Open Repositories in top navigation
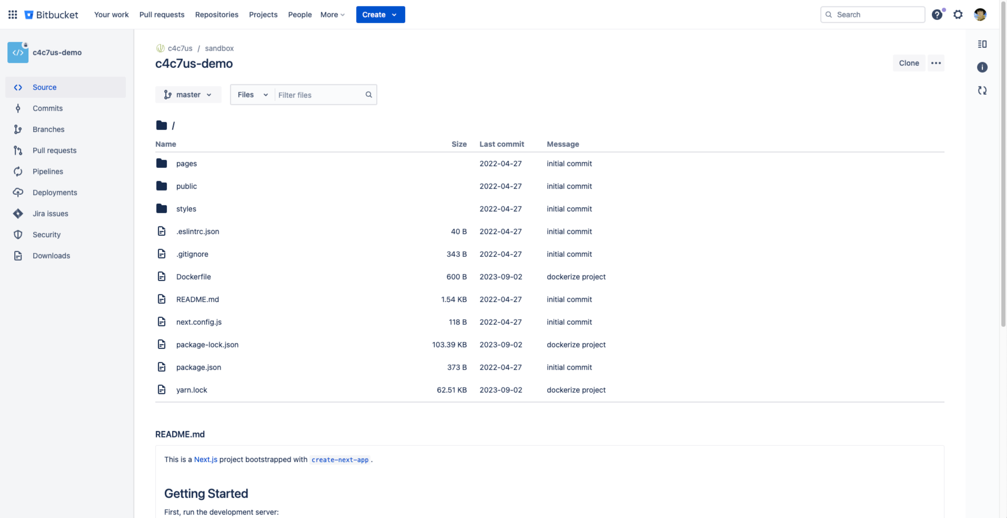The height and width of the screenshot is (518, 1007). click(x=217, y=15)
